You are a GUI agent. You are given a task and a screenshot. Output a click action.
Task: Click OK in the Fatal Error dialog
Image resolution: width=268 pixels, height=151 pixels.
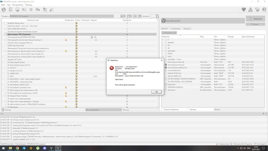click(x=157, y=92)
